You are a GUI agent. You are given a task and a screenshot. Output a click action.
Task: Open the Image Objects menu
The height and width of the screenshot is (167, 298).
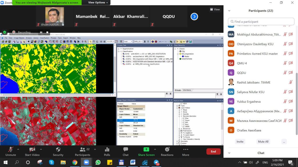click(19, 38)
